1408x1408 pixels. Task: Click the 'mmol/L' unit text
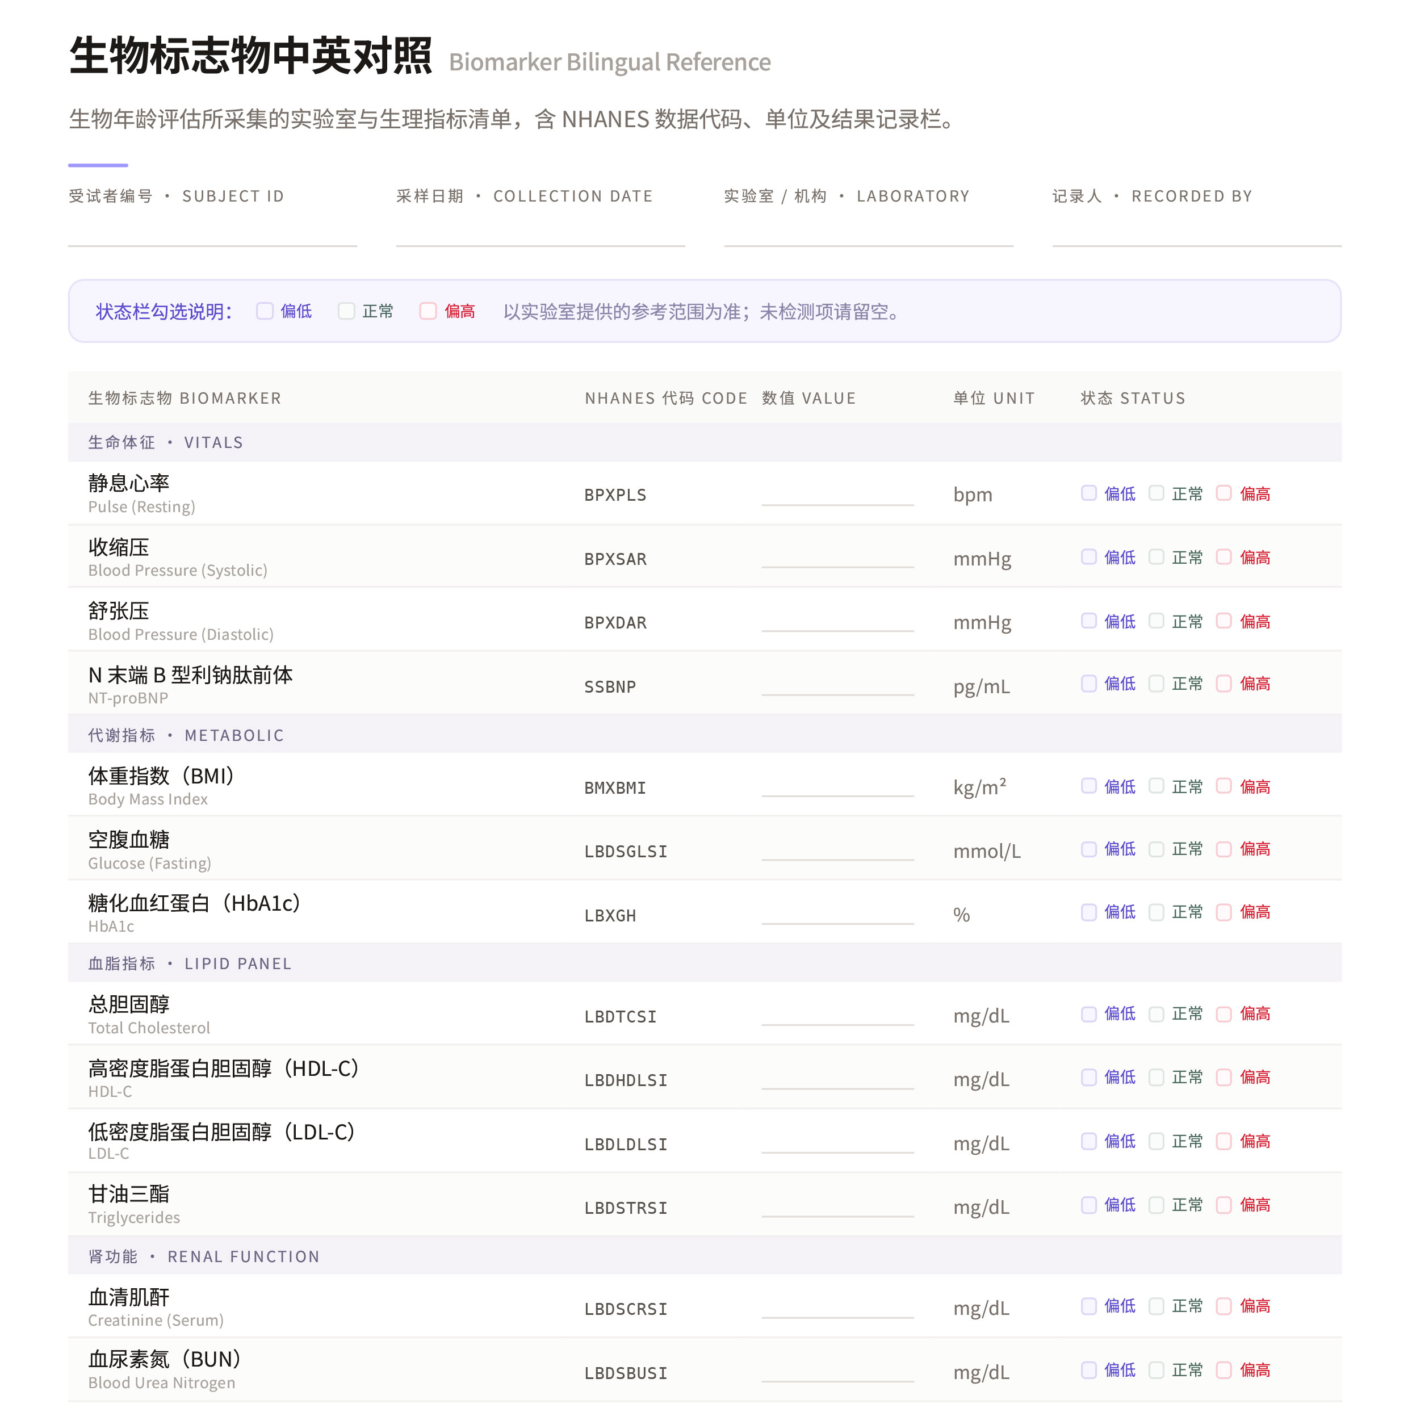click(987, 850)
